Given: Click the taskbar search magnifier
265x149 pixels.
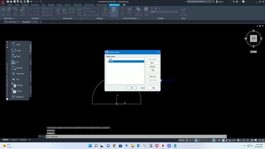Looking at the screenshot, I should 96,146.
